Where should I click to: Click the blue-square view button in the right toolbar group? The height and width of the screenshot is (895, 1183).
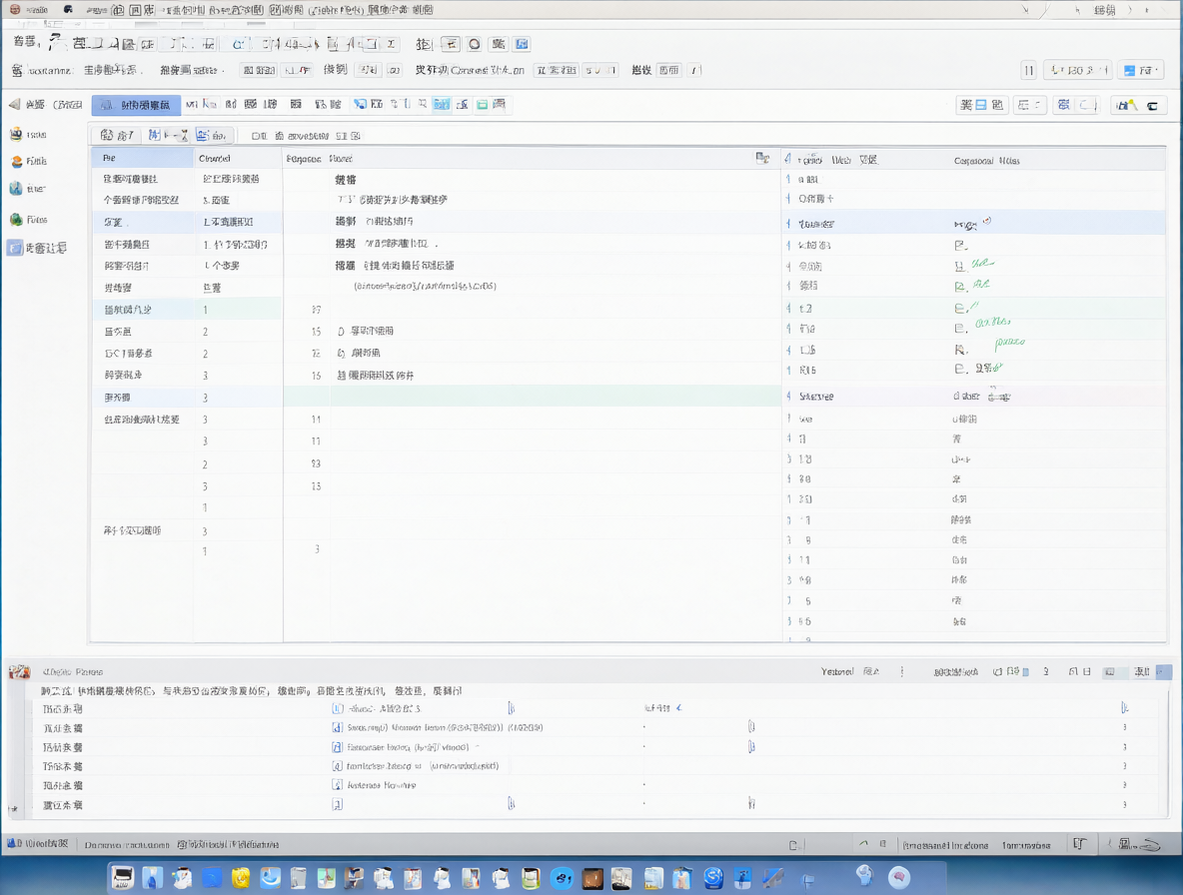981,106
